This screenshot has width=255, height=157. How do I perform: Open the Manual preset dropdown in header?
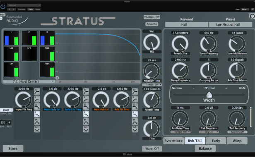24,5
